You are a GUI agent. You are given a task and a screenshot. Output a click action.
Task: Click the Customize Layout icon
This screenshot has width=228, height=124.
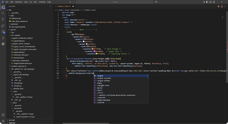[204, 2]
